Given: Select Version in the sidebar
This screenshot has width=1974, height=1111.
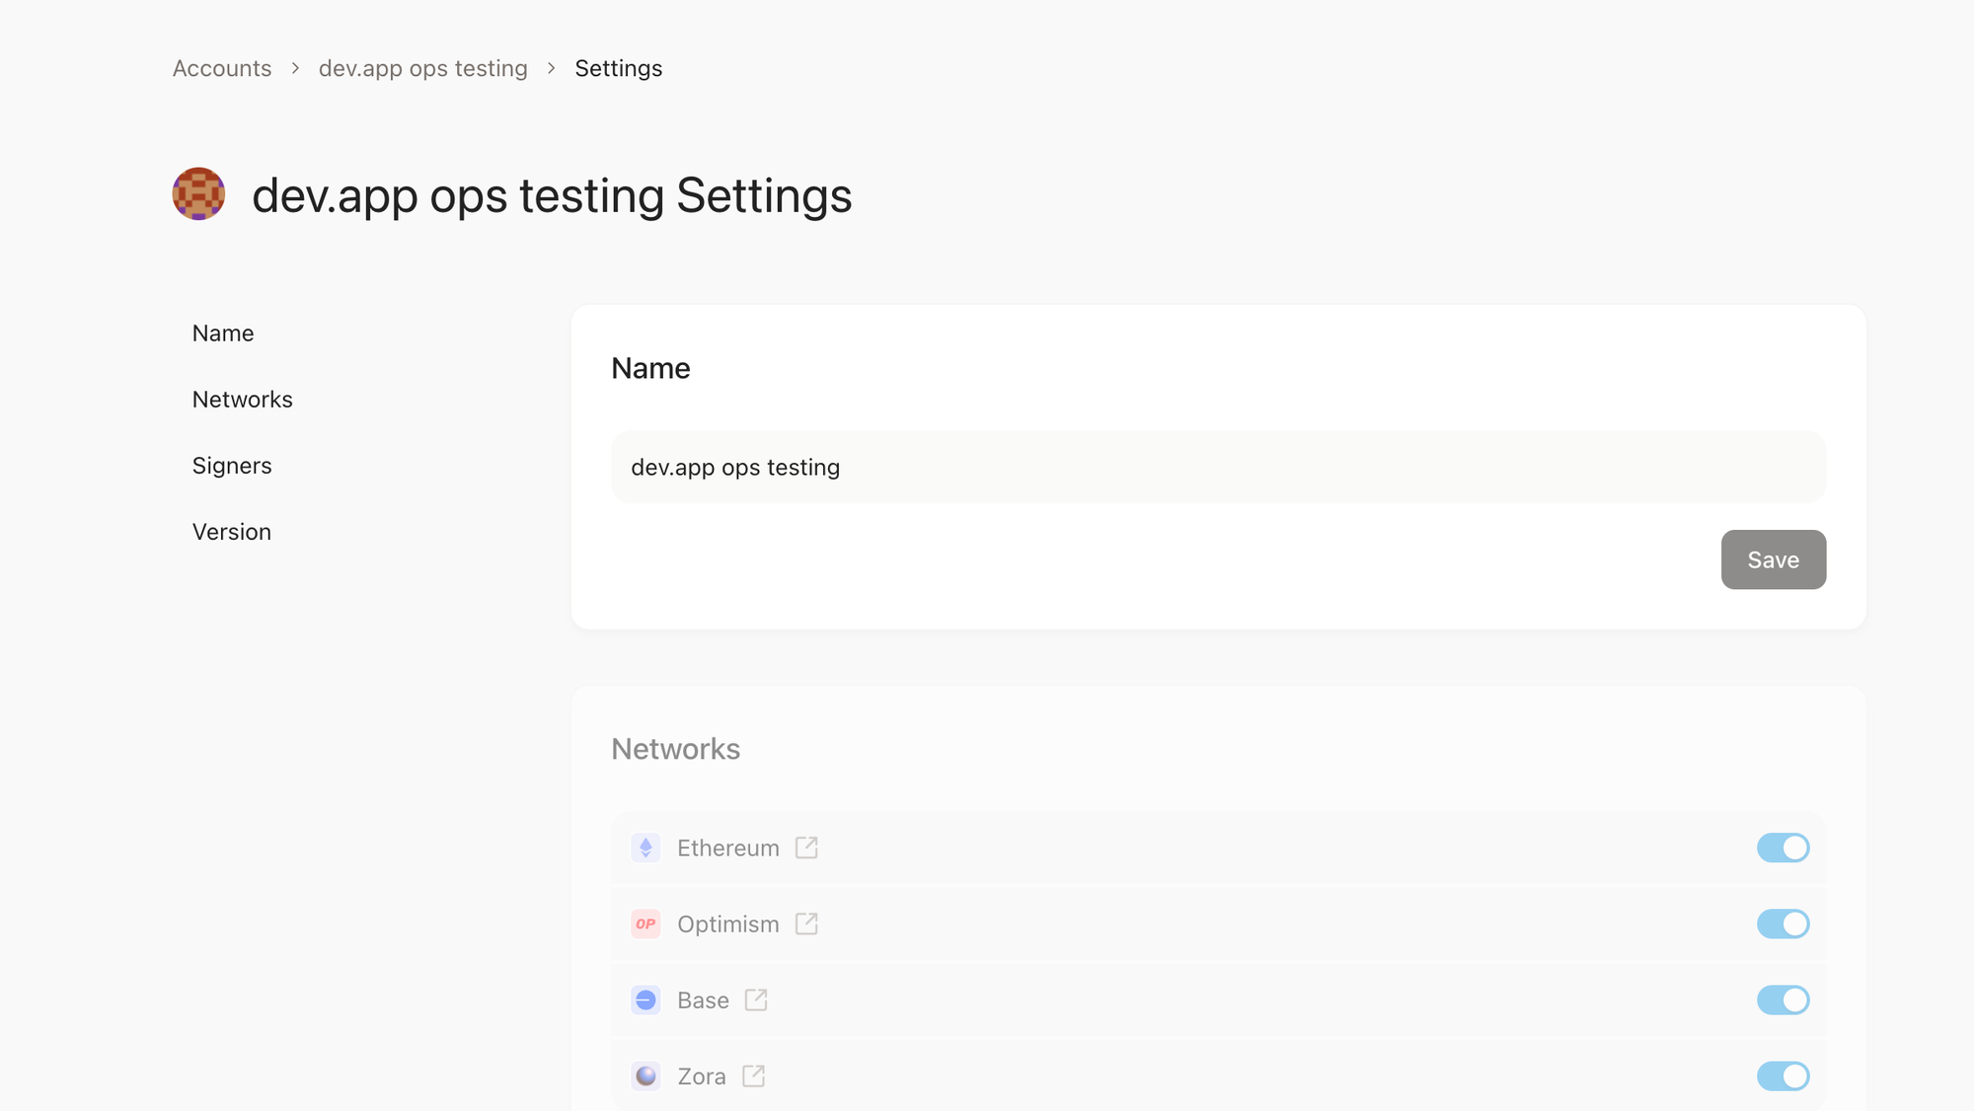Looking at the screenshot, I should click(x=231, y=532).
